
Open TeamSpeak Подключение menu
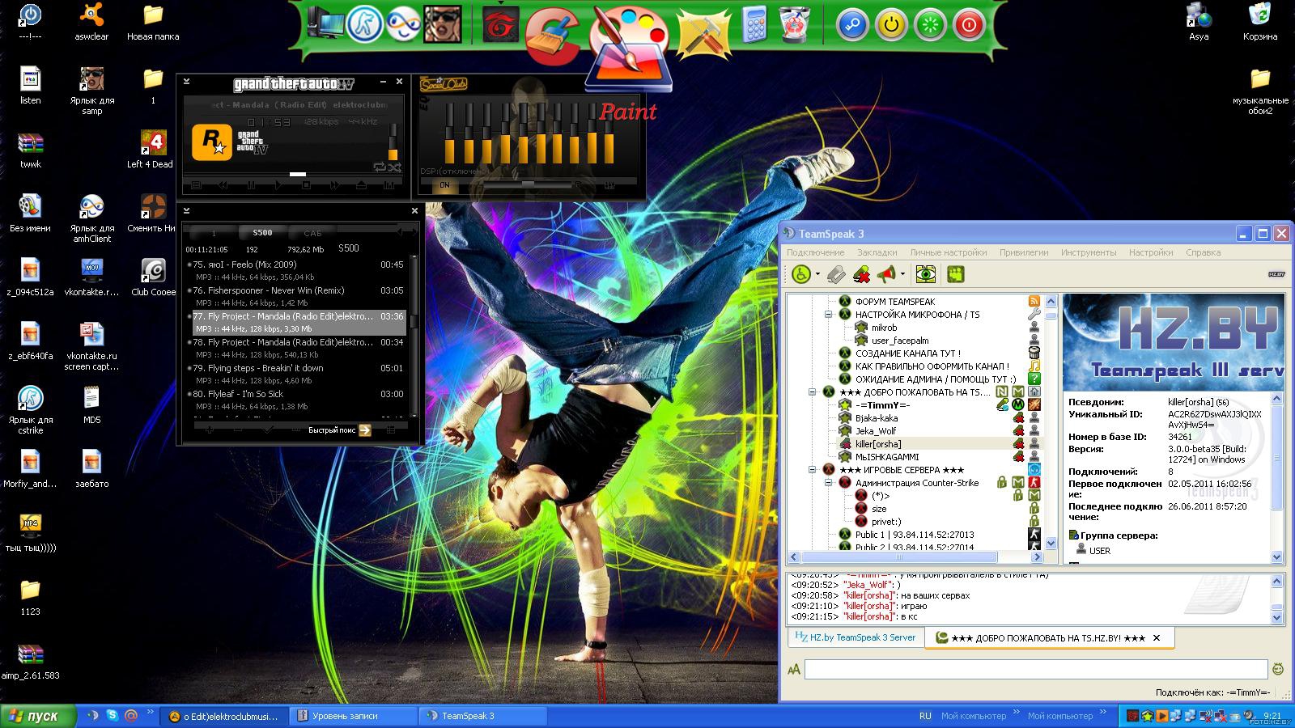(815, 252)
